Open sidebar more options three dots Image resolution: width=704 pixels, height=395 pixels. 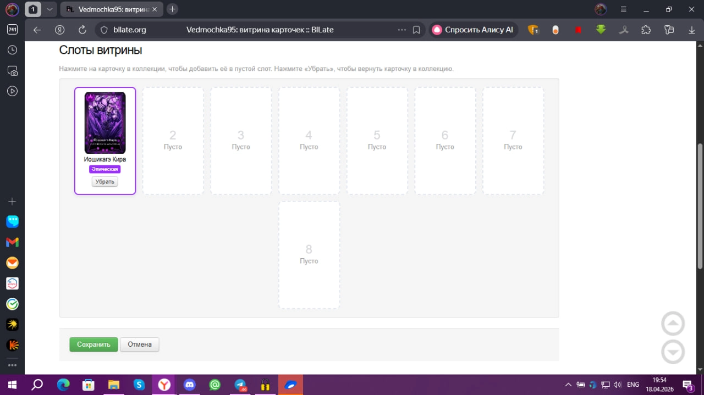click(12, 365)
